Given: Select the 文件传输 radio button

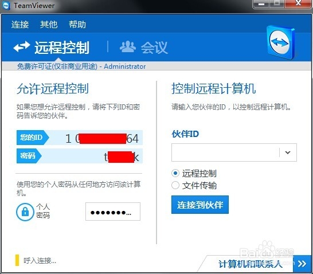Looking at the screenshot, I should (175, 185).
